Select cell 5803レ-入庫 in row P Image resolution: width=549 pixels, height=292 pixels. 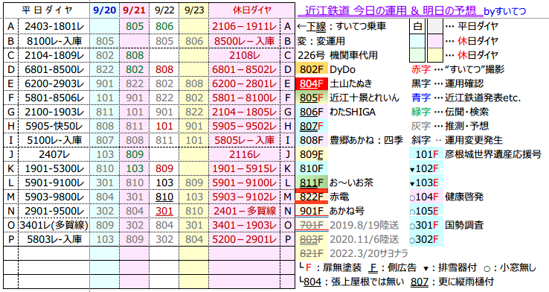click(54, 239)
